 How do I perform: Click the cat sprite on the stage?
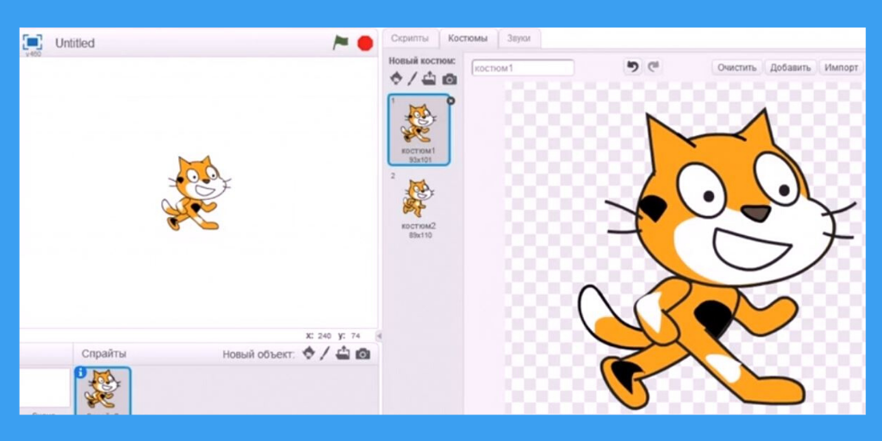[x=196, y=193]
